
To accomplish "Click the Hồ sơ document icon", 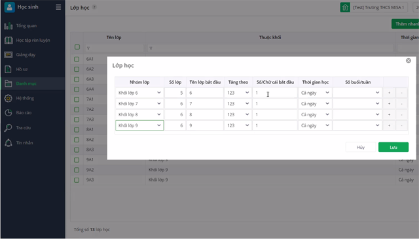I will coord(8,69).
